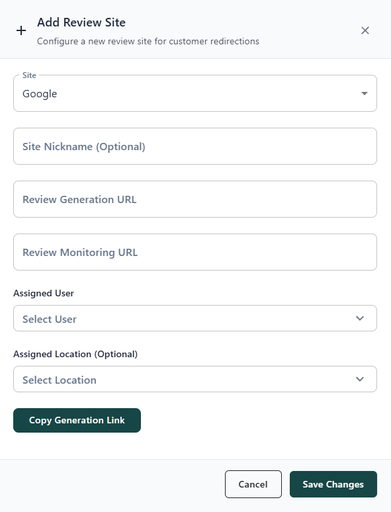Screen dimensions: 391x512
Task: Click the Assigned User label
Action: pyautogui.click(x=44, y=293)
